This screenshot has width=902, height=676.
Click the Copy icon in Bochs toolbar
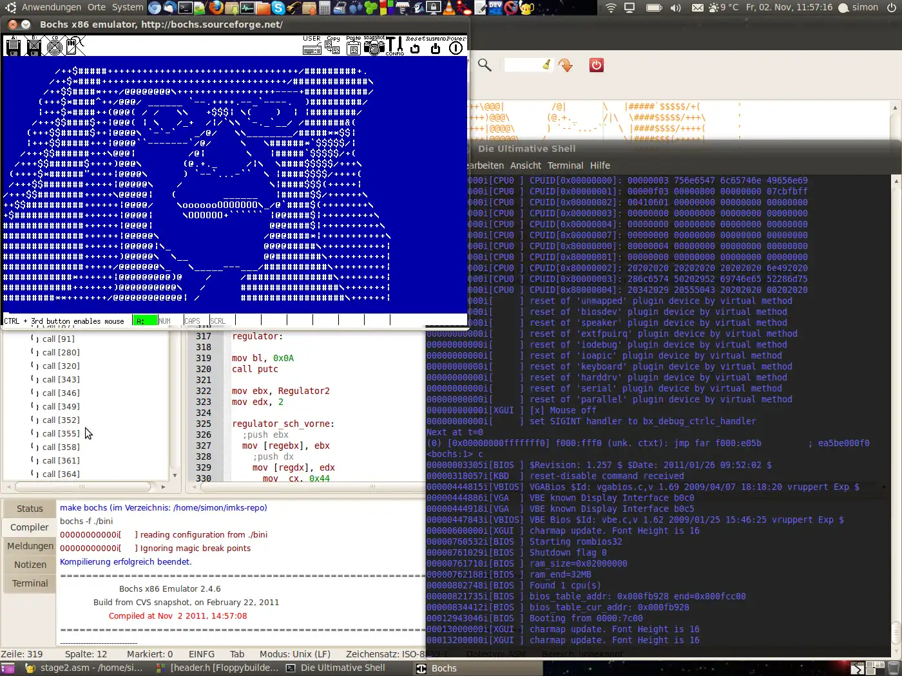333,45
